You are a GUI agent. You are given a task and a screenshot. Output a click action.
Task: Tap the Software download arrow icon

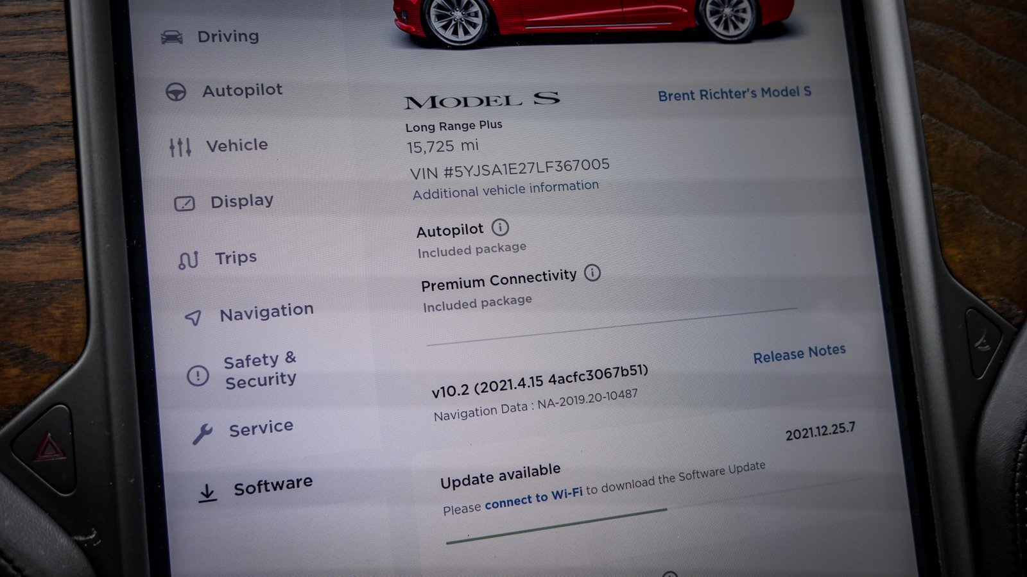pyautogui.click(x=207, y=492)
